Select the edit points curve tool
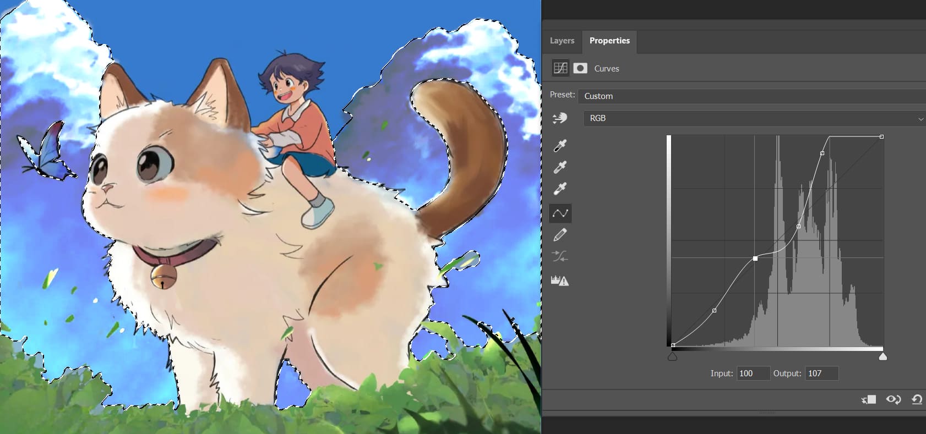 560,213
